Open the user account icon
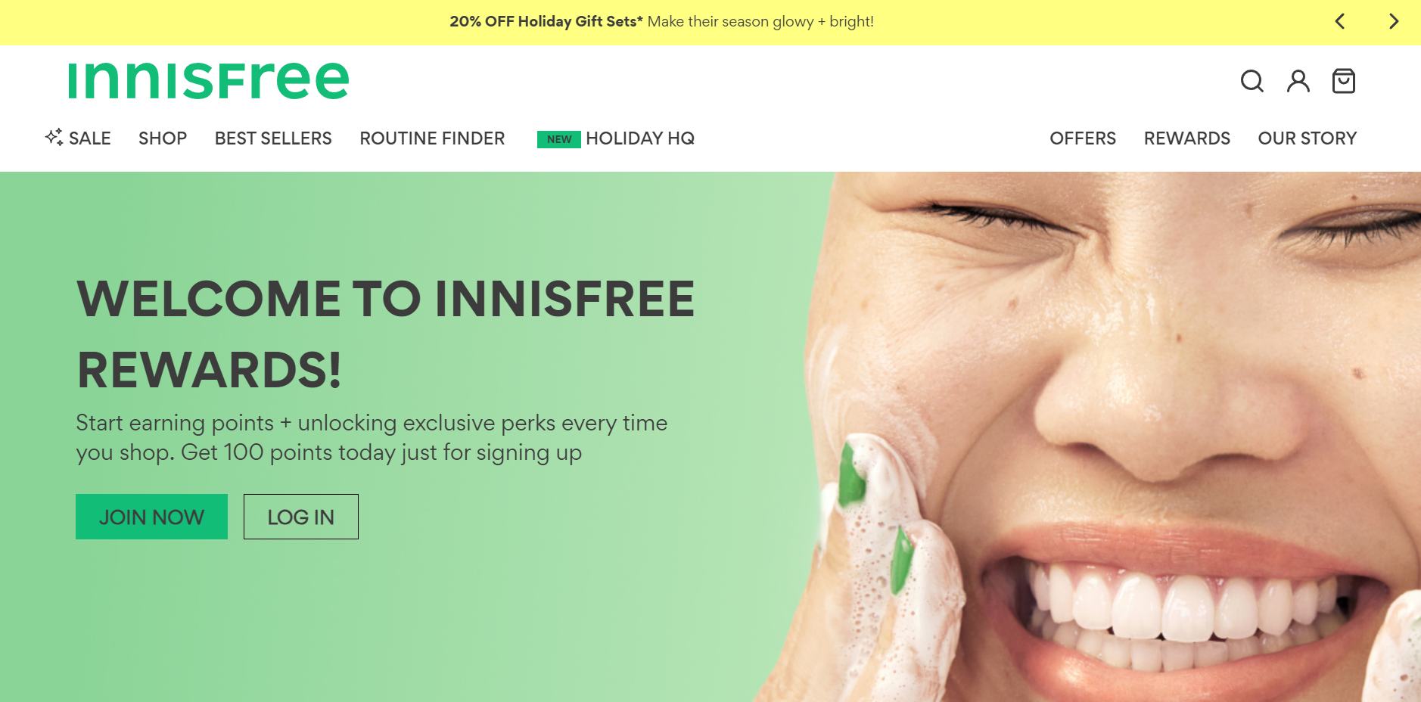Screen dimensions: 1421x702 (x=1298, y=81)
